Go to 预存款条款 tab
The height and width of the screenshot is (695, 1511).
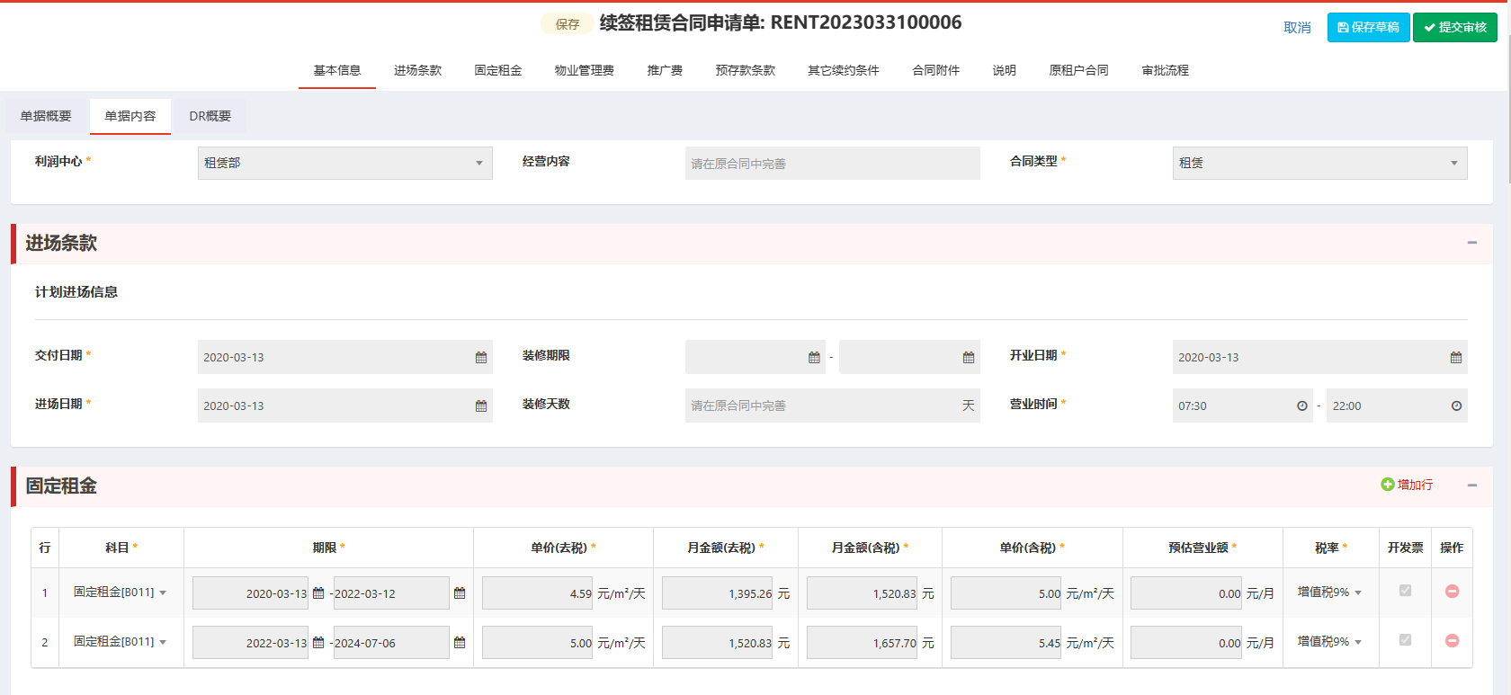click(x=746, y=70)
